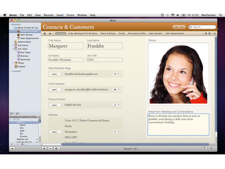This screenshot has width=225, height=169.
Task: Click the First Name field Margaret
Action: pos(66,46)
